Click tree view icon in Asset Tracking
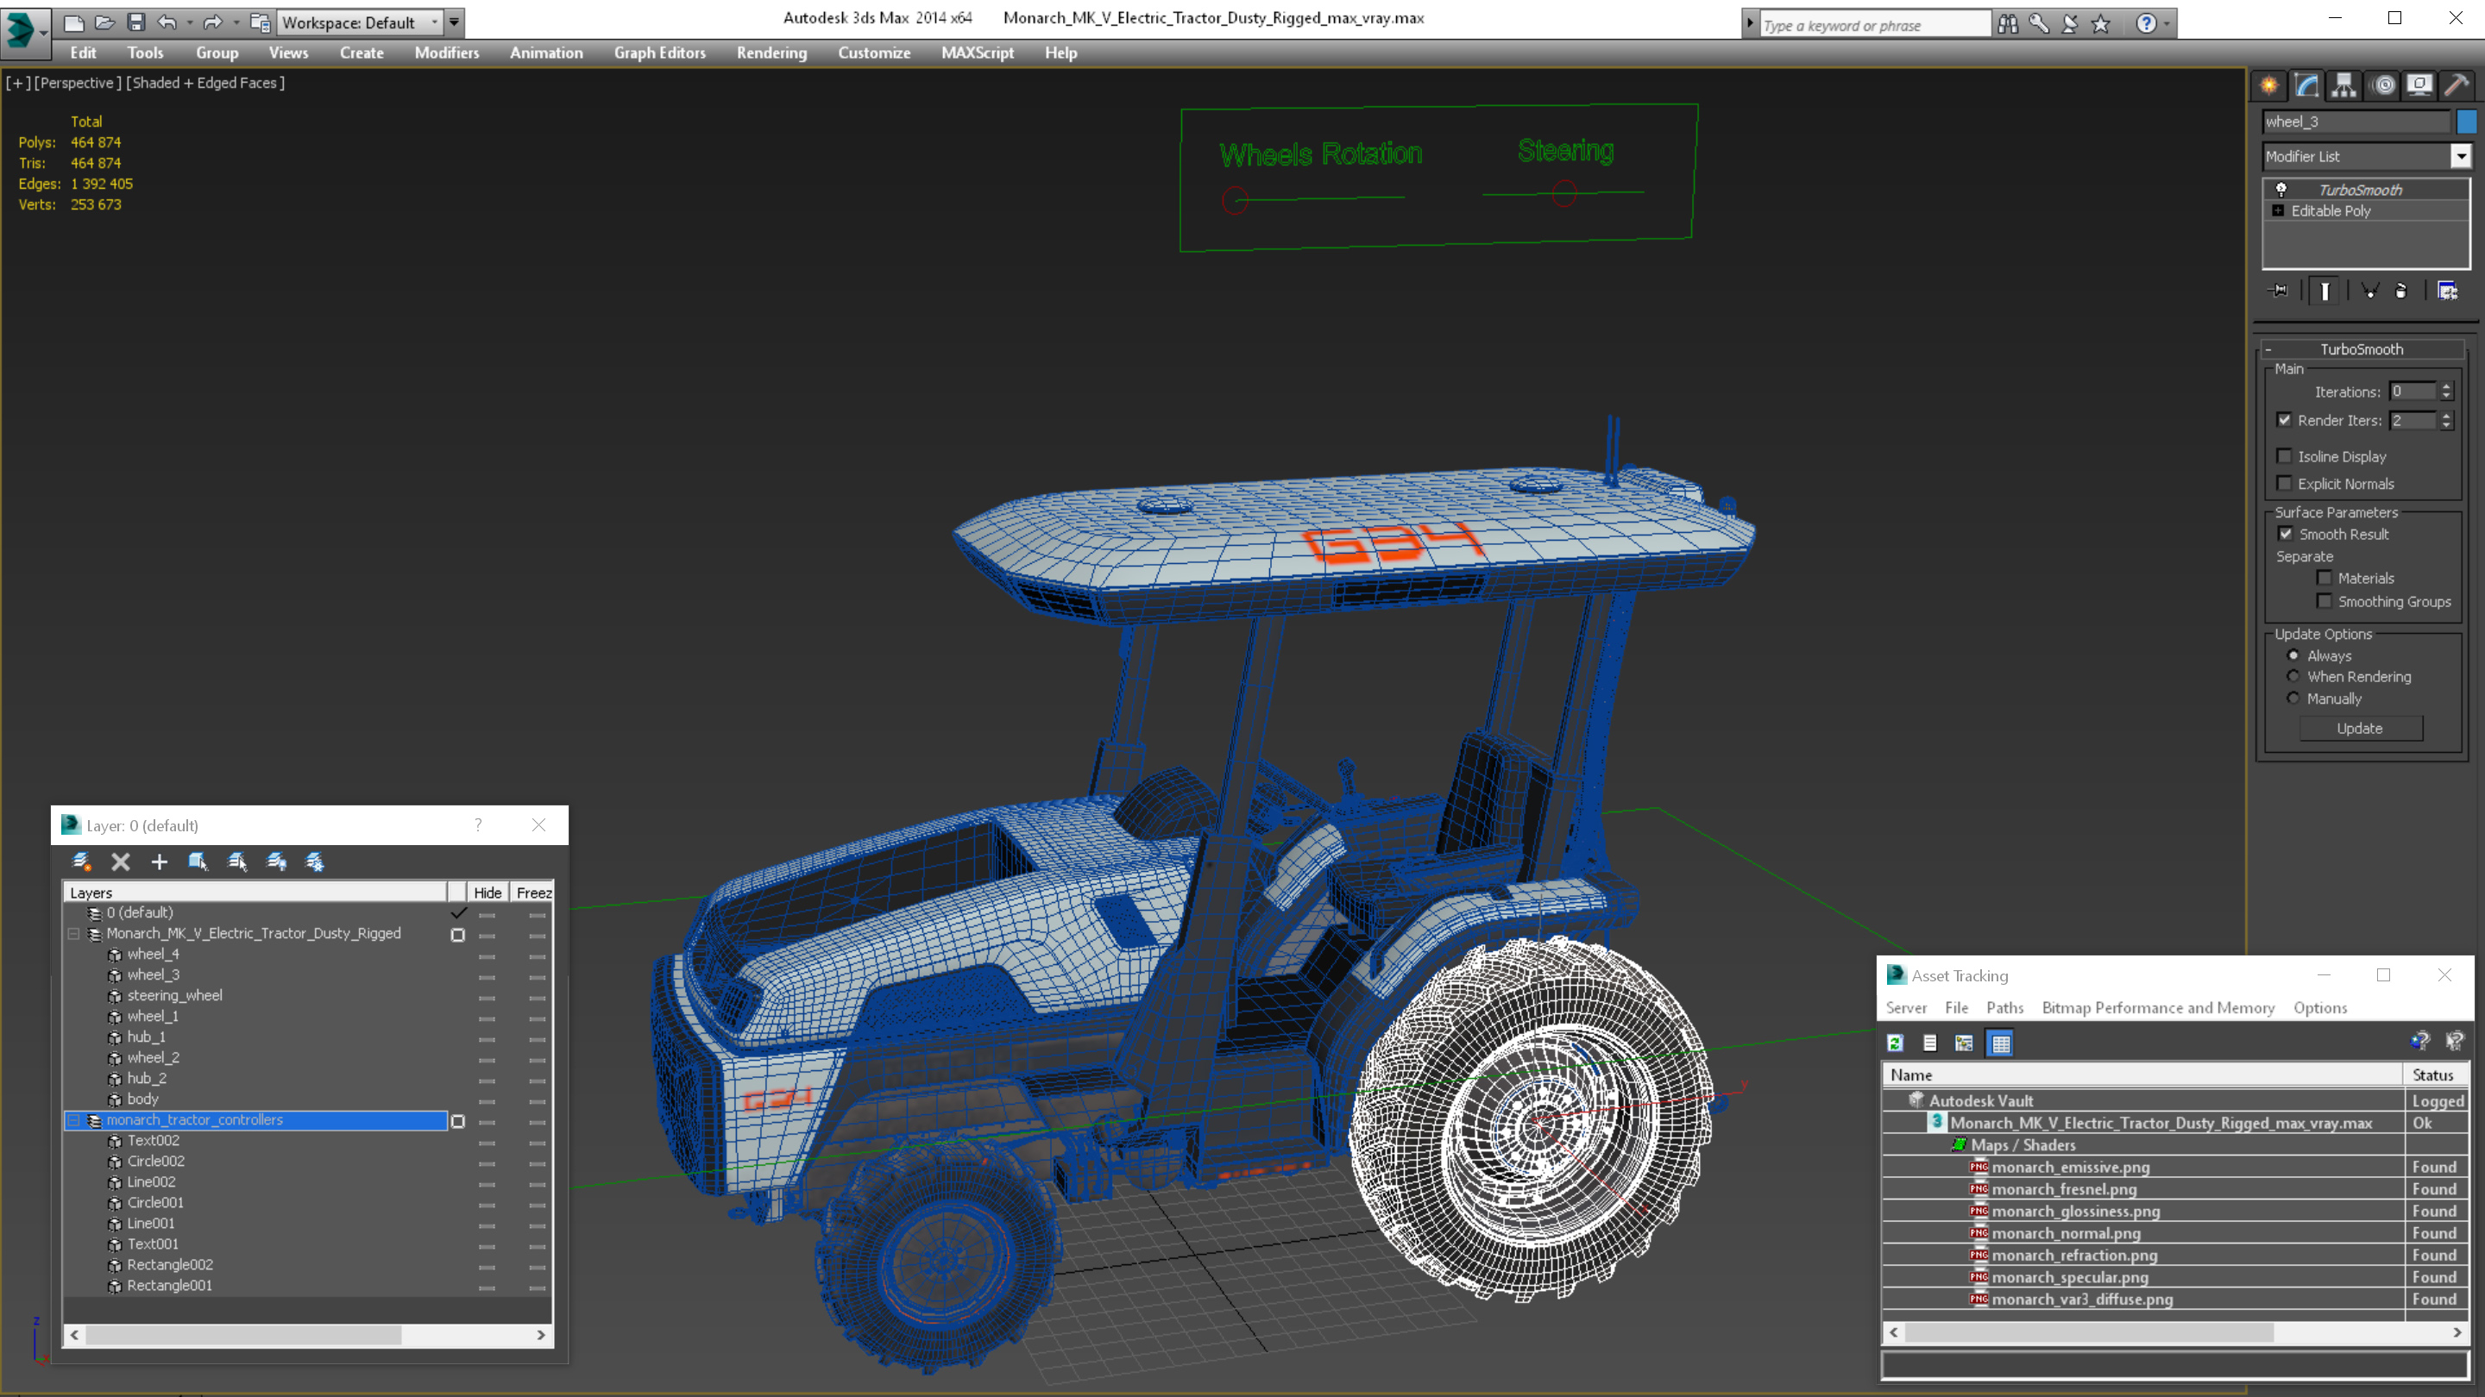The image size is (2485, 1397). [x=1964, y=1043]
